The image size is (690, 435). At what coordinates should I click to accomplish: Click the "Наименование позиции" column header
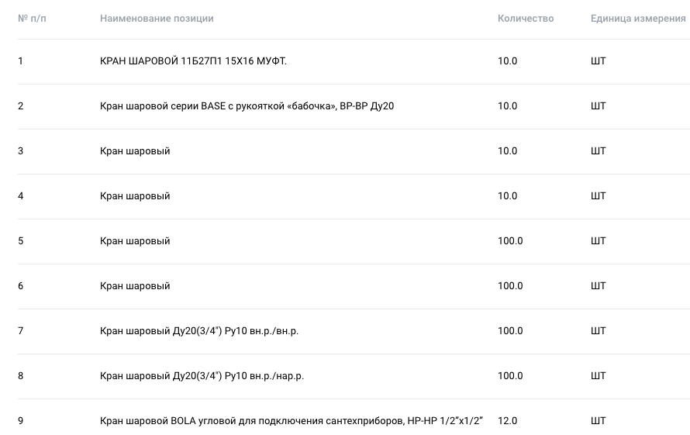tap(157, 19)
